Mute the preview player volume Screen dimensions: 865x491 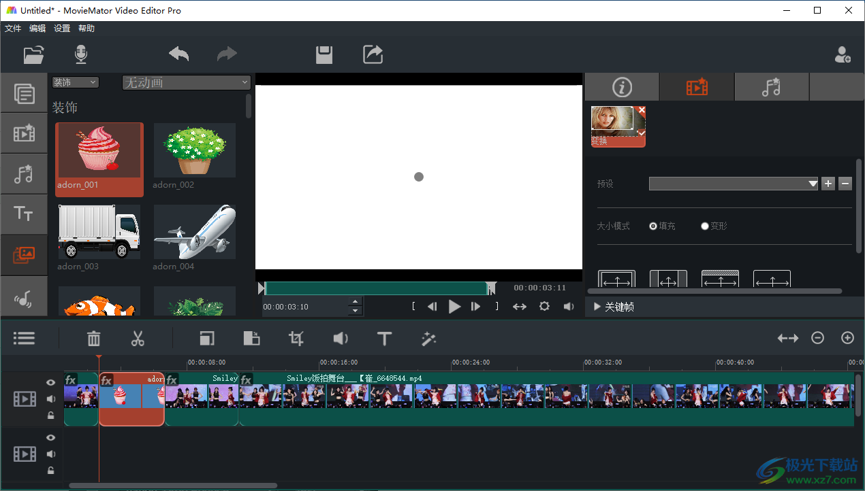(569, 307)
